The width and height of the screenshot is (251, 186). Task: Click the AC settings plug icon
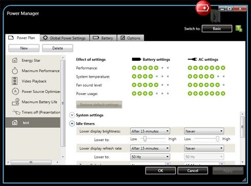pos(192,59)
